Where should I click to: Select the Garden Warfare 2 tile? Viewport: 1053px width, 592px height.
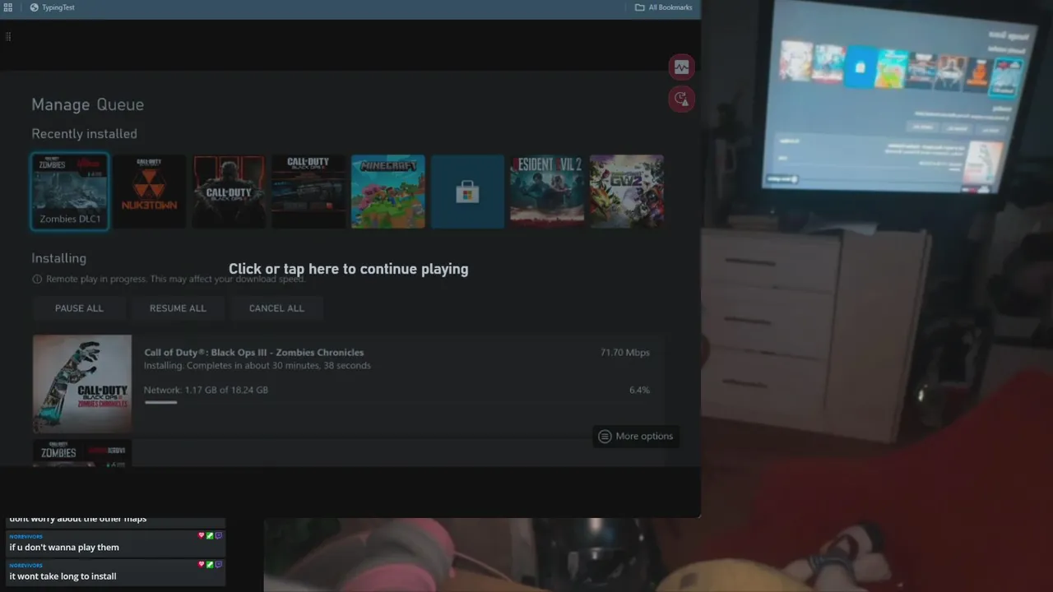[x=627, y=192]
